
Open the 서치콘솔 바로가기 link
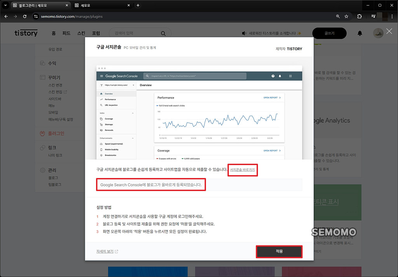point(242,169)
